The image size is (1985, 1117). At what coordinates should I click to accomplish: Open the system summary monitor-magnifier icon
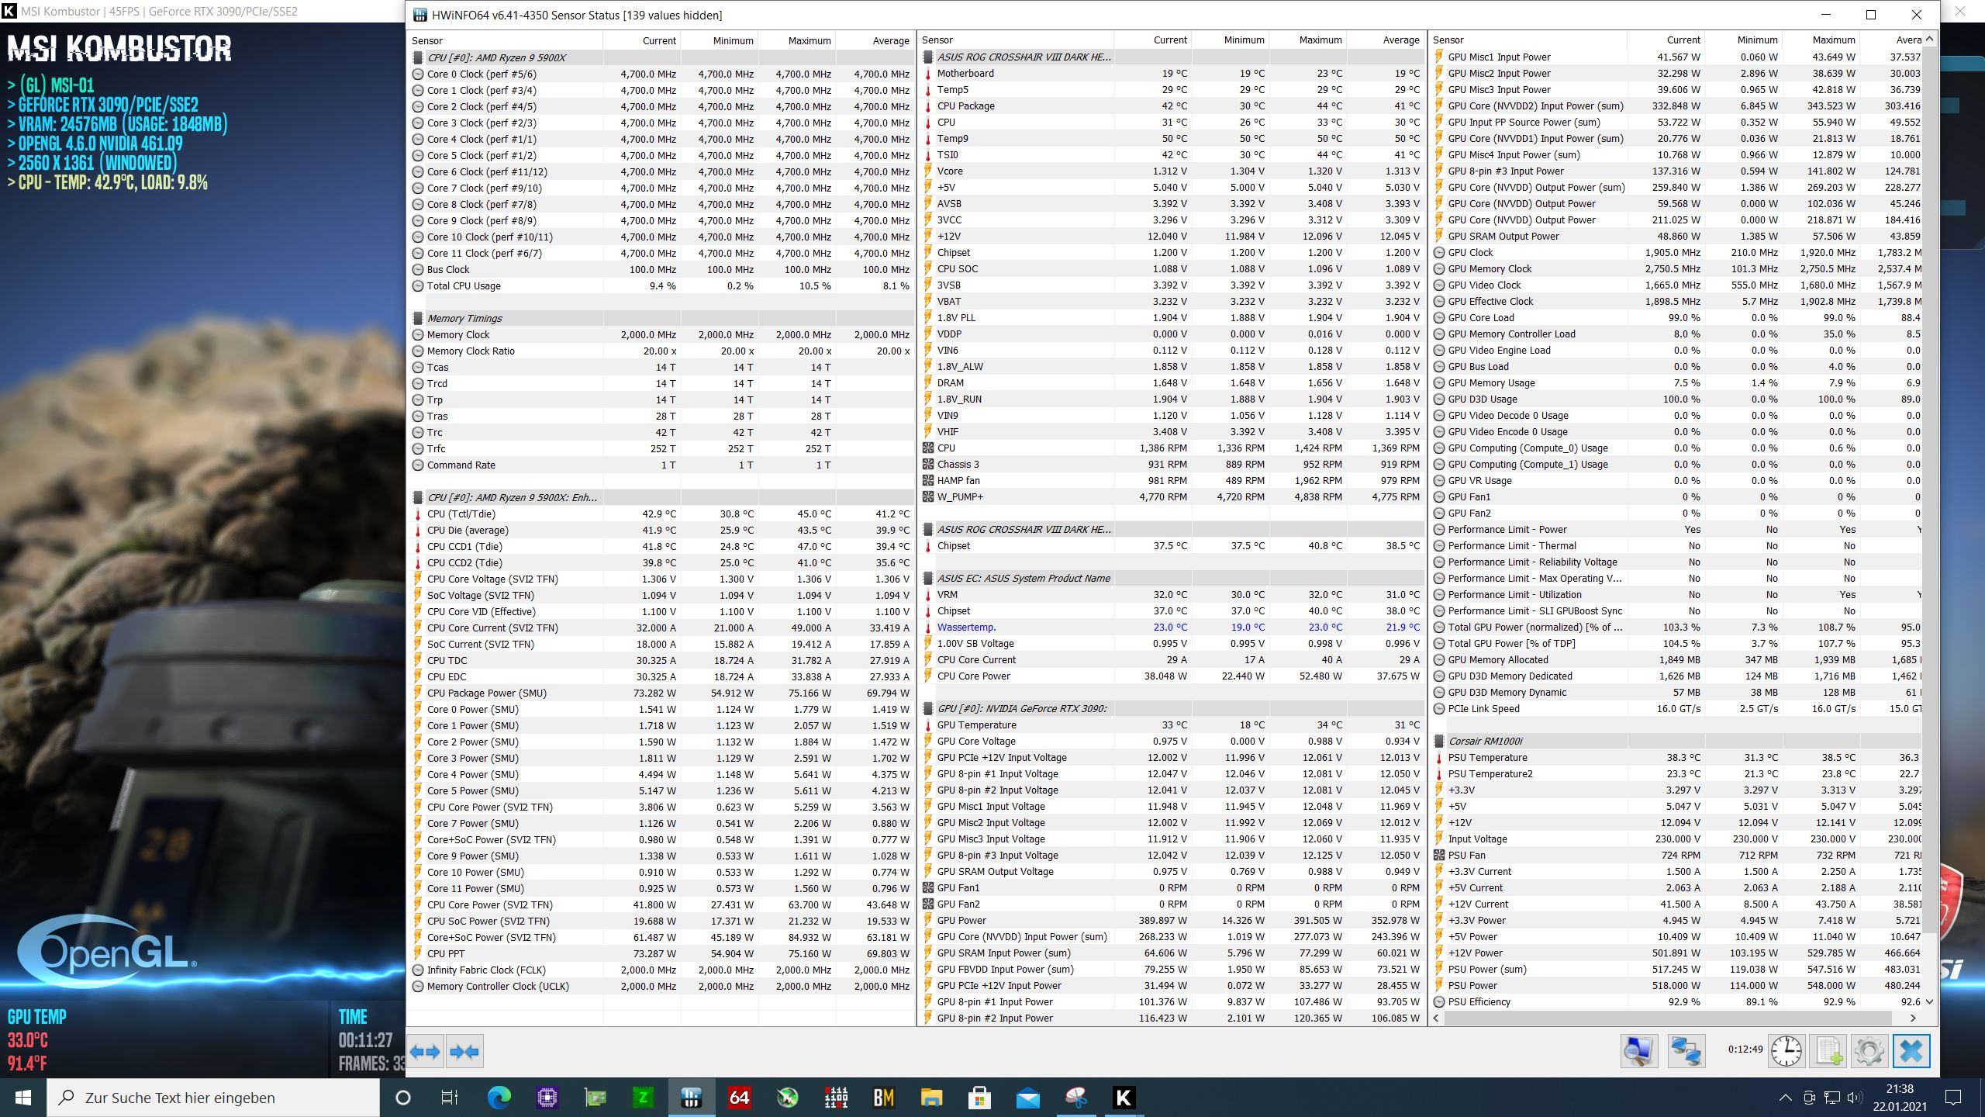click(x=1638, y=1051)
